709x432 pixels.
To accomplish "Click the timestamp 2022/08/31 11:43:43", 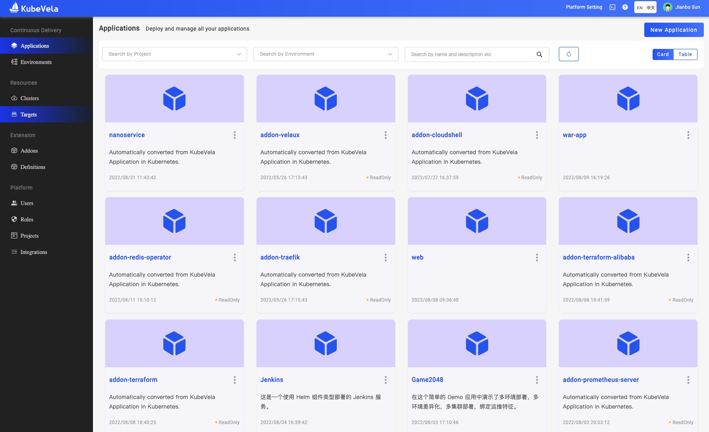I will (133, 178).
